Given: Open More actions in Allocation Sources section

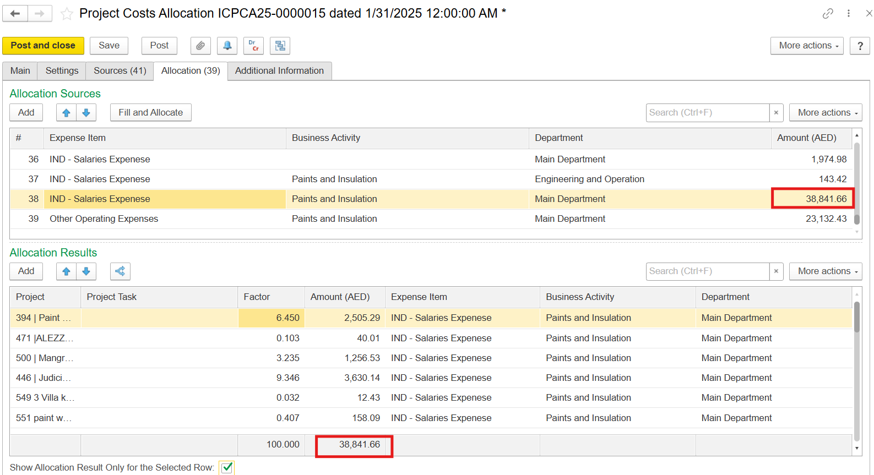Looking at the screenshot, I should point(825,113).
